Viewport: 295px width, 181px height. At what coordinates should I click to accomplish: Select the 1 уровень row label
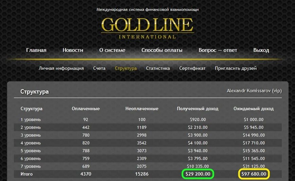point(31,119)
